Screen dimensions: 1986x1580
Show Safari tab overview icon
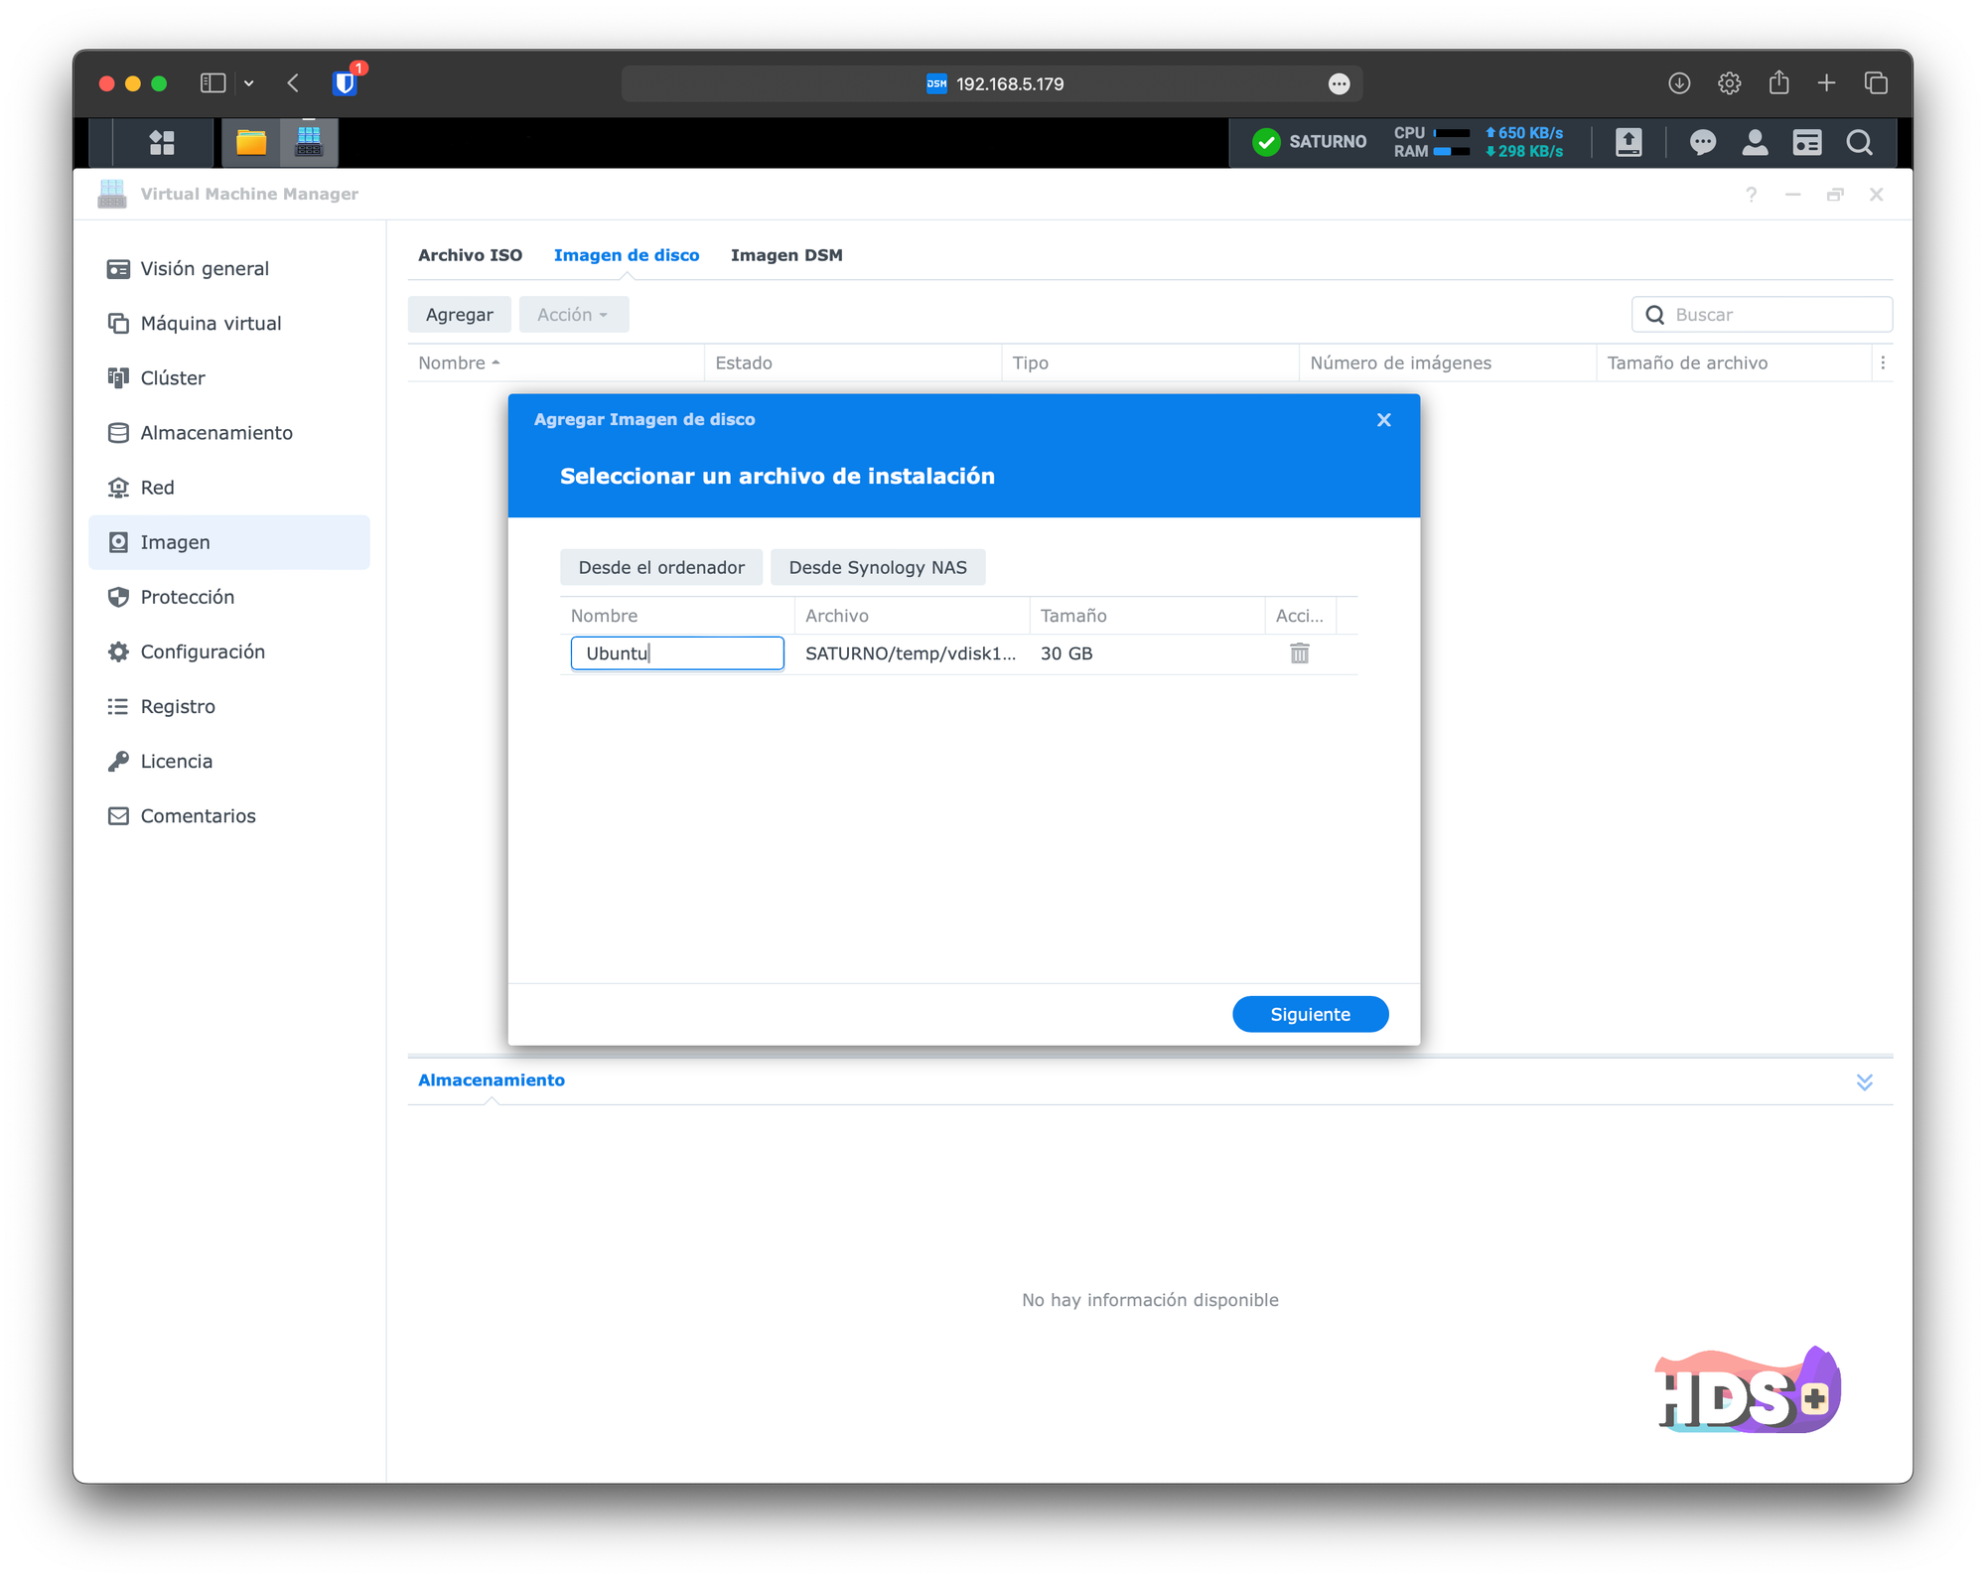click(x=1876, y=83)
